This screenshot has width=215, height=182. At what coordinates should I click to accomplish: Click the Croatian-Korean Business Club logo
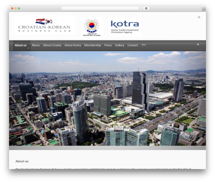45,25
